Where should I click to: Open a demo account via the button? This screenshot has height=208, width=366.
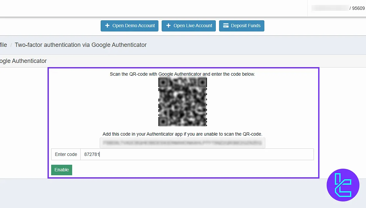click(x=130, y=26)
